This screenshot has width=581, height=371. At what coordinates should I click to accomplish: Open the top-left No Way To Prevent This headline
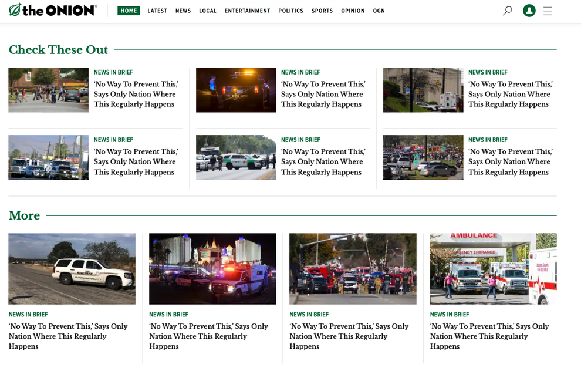(136, 94)
